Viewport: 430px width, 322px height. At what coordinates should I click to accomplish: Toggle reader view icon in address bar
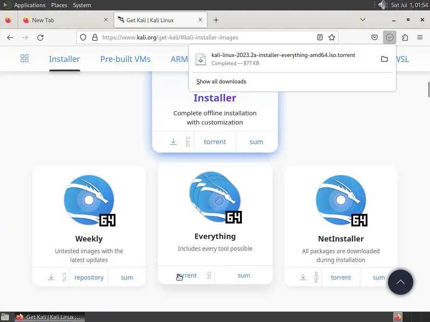320,37
